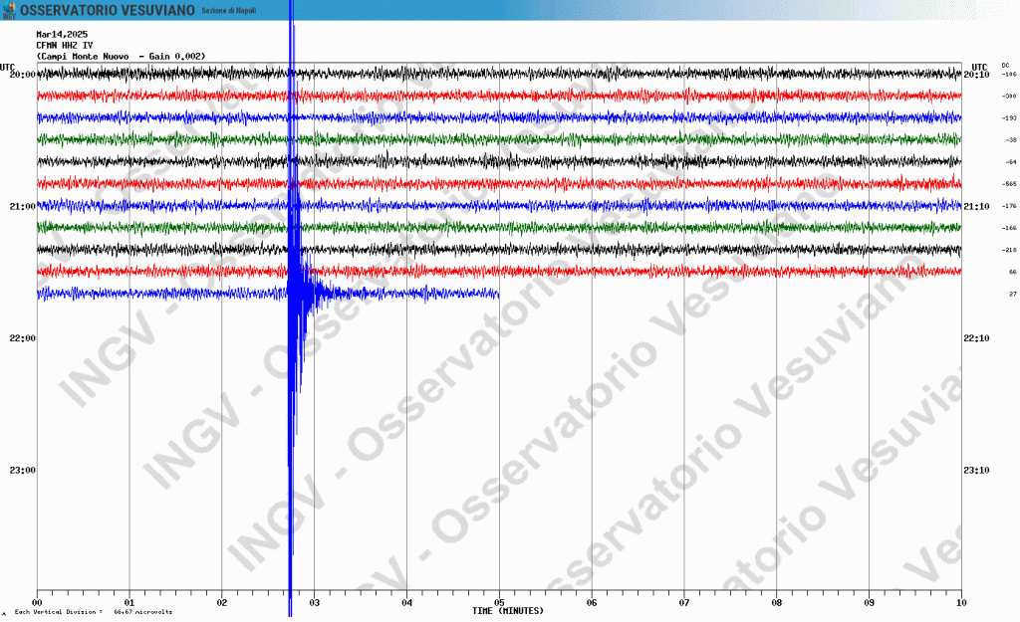Click the INGV logo in the header
Viewport: 1020px width, 622px height.
click(9, 10)
